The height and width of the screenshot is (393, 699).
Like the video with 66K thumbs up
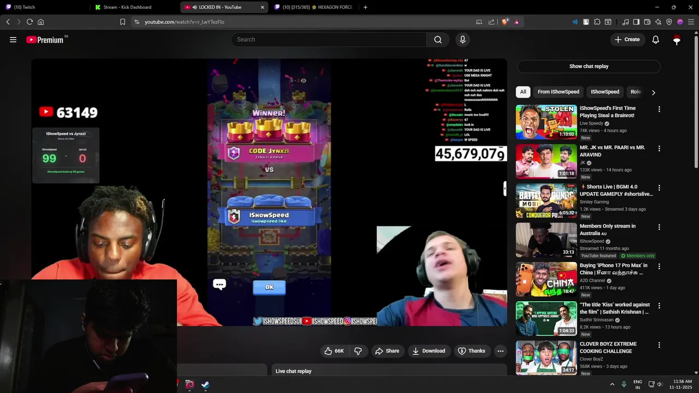pos(334,351)
